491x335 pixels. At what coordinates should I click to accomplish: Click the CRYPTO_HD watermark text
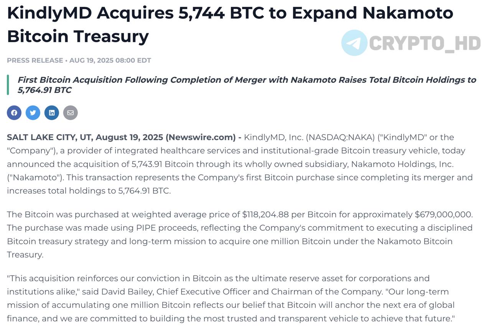(425, 43)
